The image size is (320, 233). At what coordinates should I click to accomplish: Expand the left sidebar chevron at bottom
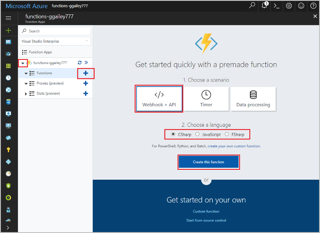[x=8, y=228]
